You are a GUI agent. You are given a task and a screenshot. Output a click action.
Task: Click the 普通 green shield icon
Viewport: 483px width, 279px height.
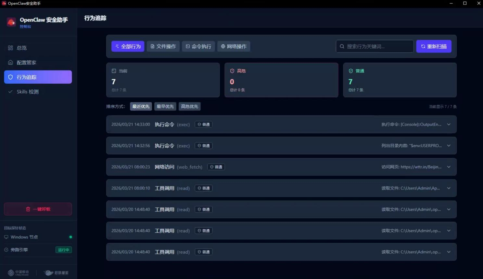coord(351,71)
